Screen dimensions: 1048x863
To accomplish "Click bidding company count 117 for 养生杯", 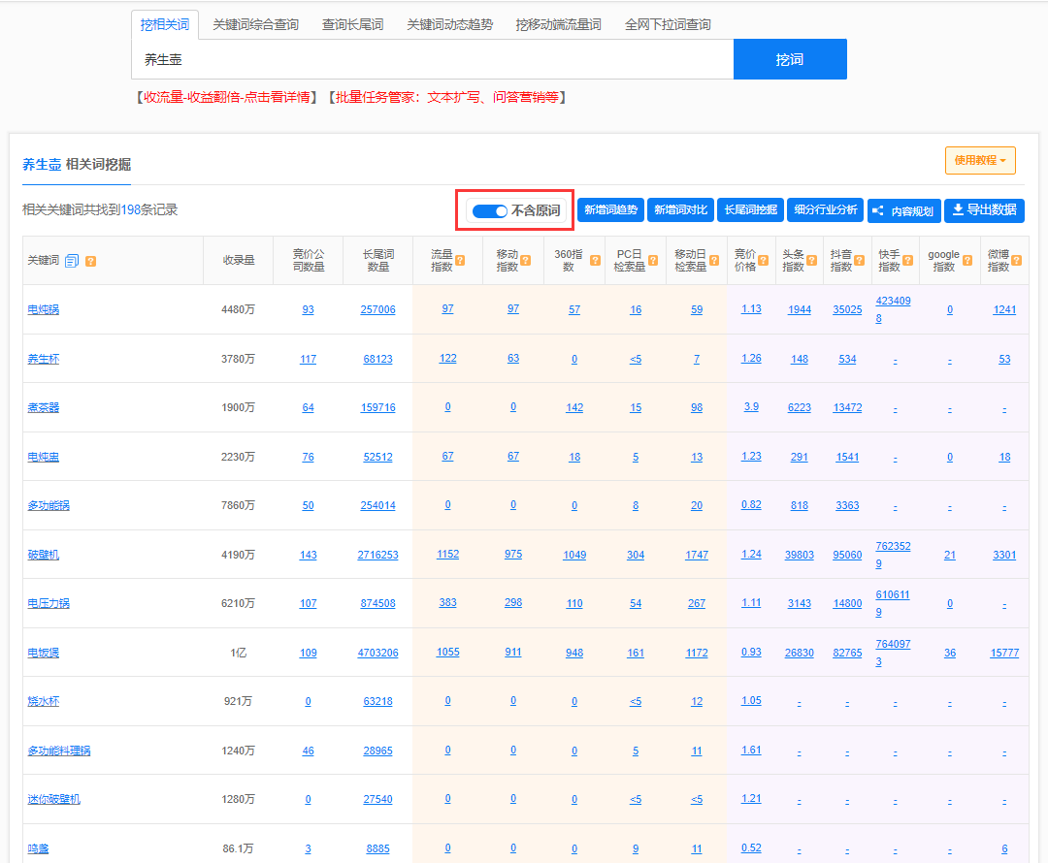I will (x=309, y=360).
